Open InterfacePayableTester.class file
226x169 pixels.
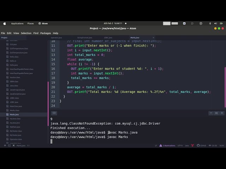tap(22, 69)
